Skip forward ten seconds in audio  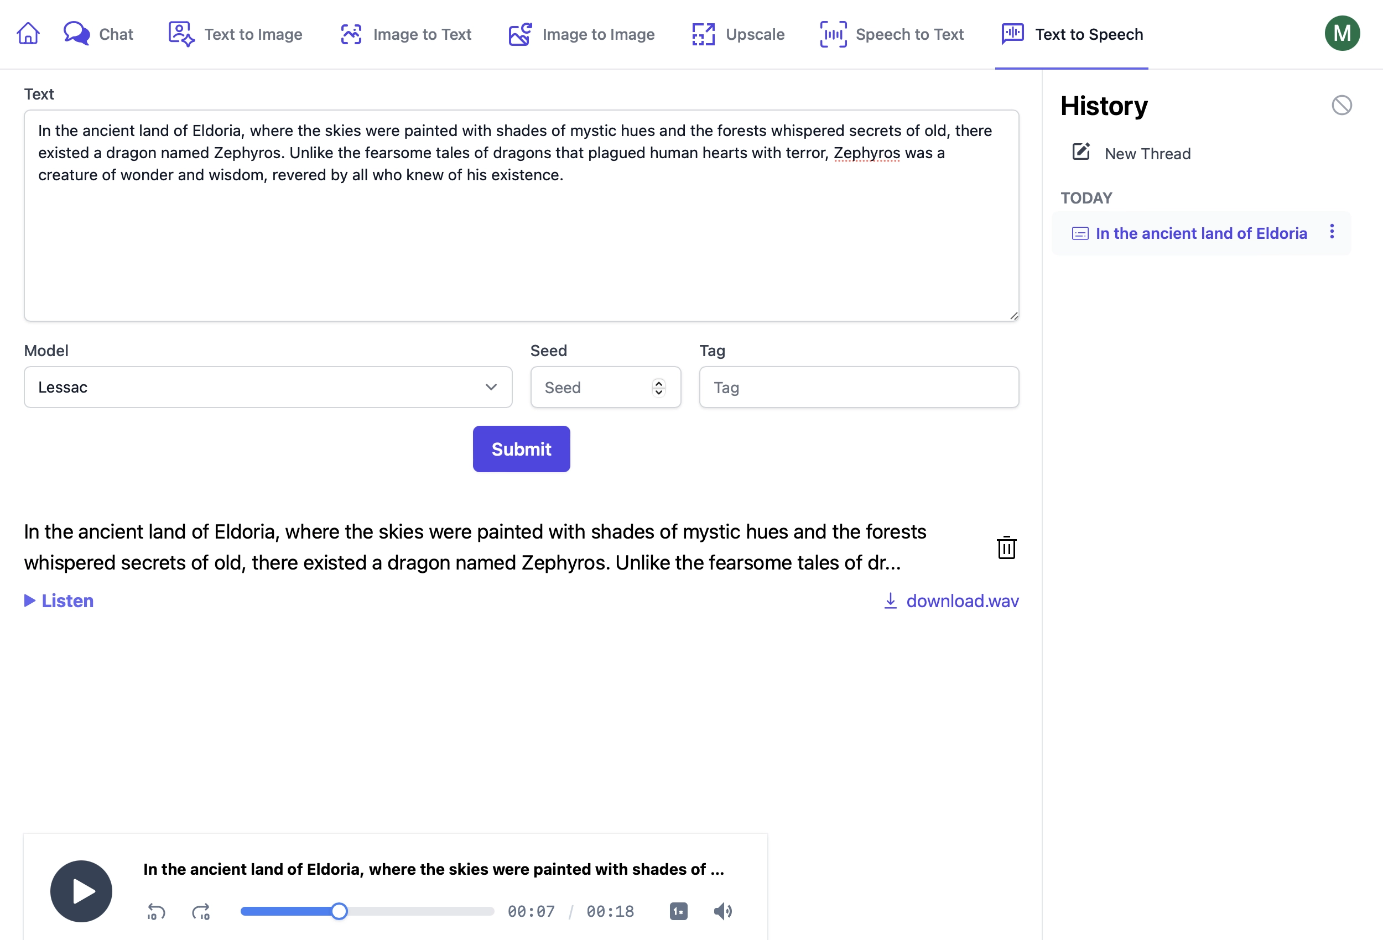coord(201,911)
